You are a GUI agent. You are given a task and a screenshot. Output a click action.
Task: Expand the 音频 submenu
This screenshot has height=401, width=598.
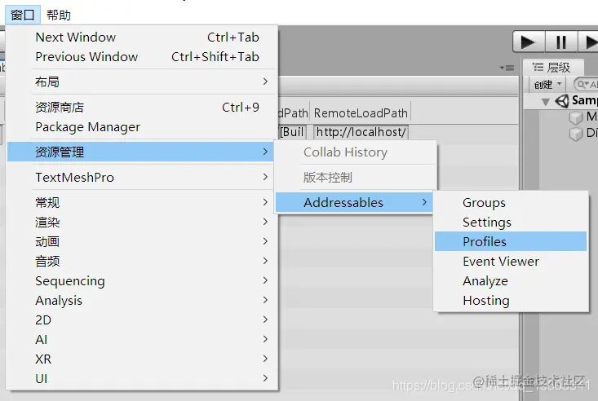click(x=142, y=261)
